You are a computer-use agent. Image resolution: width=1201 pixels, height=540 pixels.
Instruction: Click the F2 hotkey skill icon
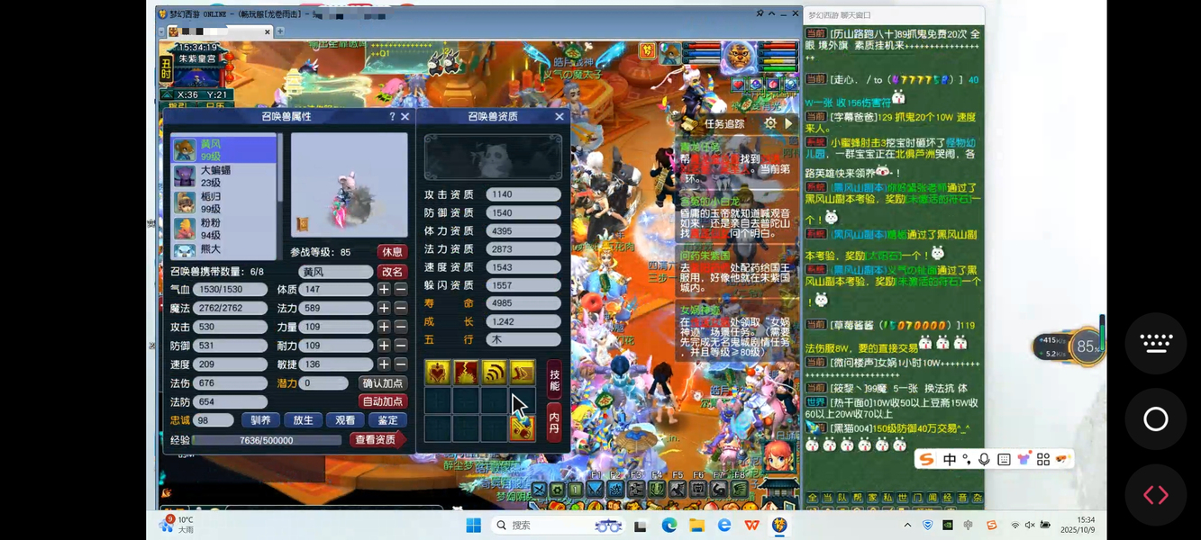[x=616, y=490]
